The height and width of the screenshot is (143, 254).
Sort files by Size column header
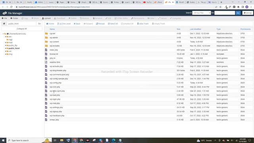point(179,29)
